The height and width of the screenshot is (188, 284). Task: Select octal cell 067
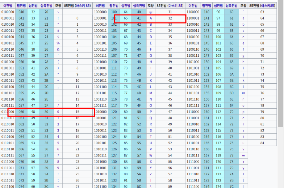(x=21, y=155)
